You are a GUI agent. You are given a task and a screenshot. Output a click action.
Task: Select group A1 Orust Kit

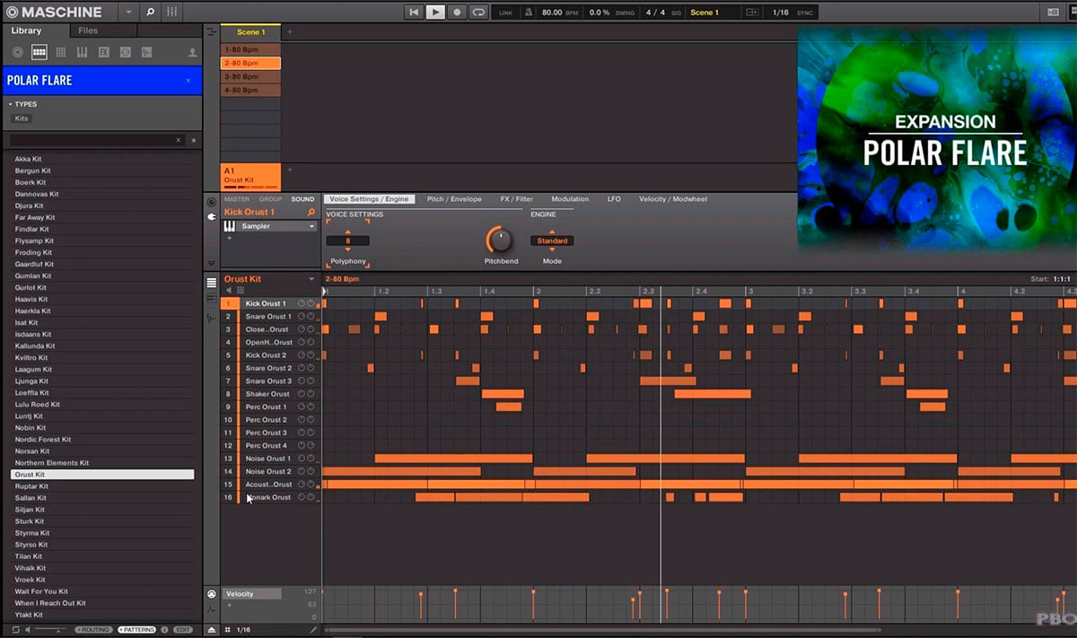(250, 176)
